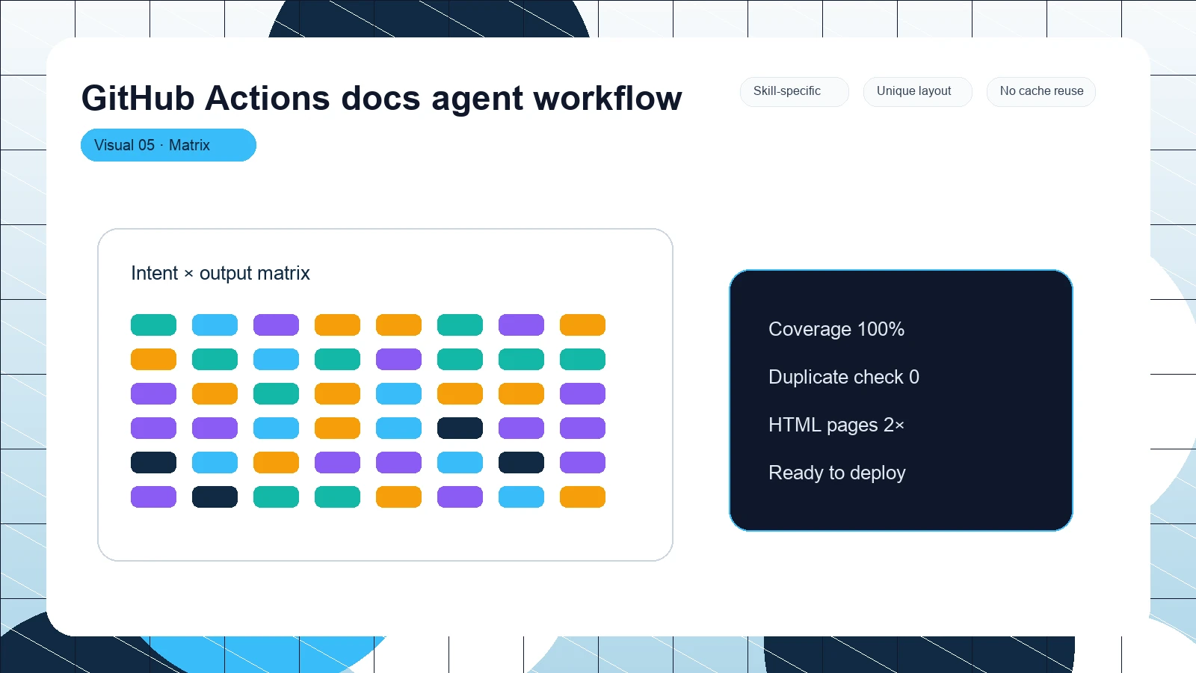
Task: Click the "HTML pages 2×" line
Action: [x=836, y=425]
